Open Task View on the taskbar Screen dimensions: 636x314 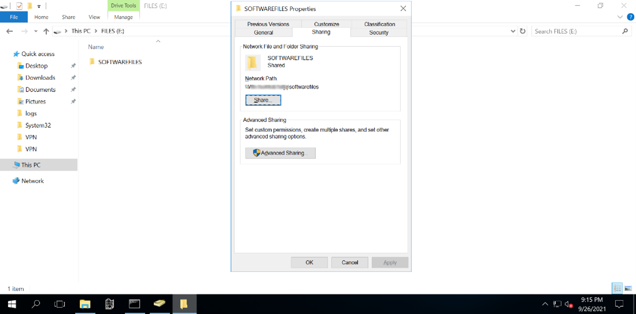tap(60, 304)
